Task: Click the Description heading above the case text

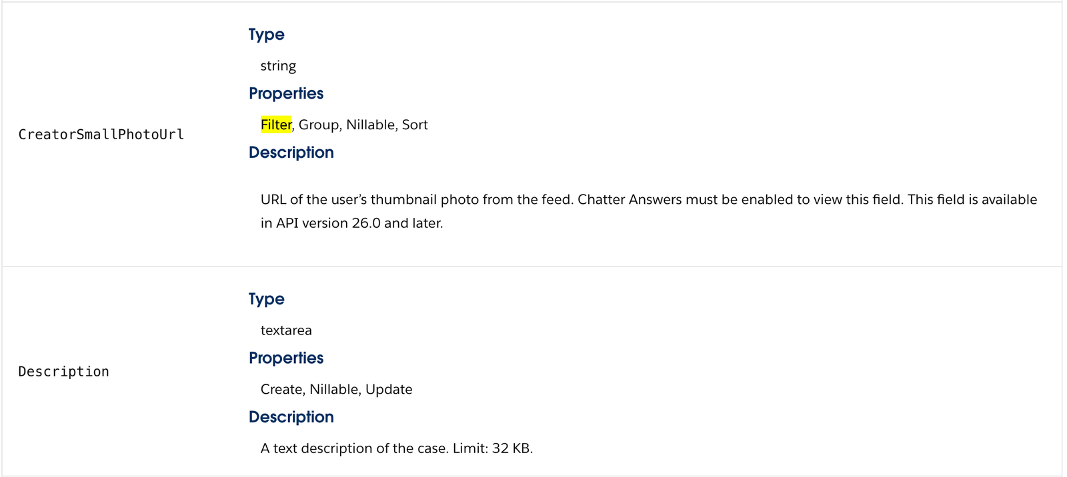Action: (x=291, y=417)
